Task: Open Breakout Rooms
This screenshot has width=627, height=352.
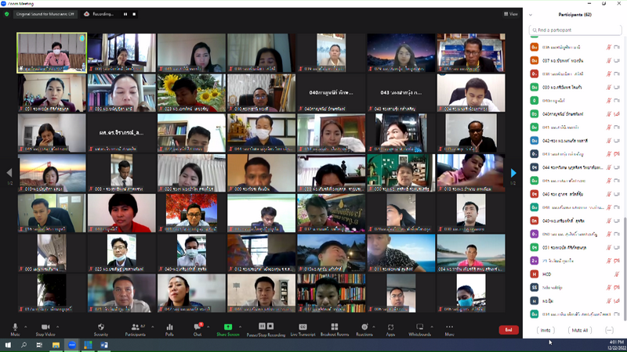Action: click(x=335, y=329)
